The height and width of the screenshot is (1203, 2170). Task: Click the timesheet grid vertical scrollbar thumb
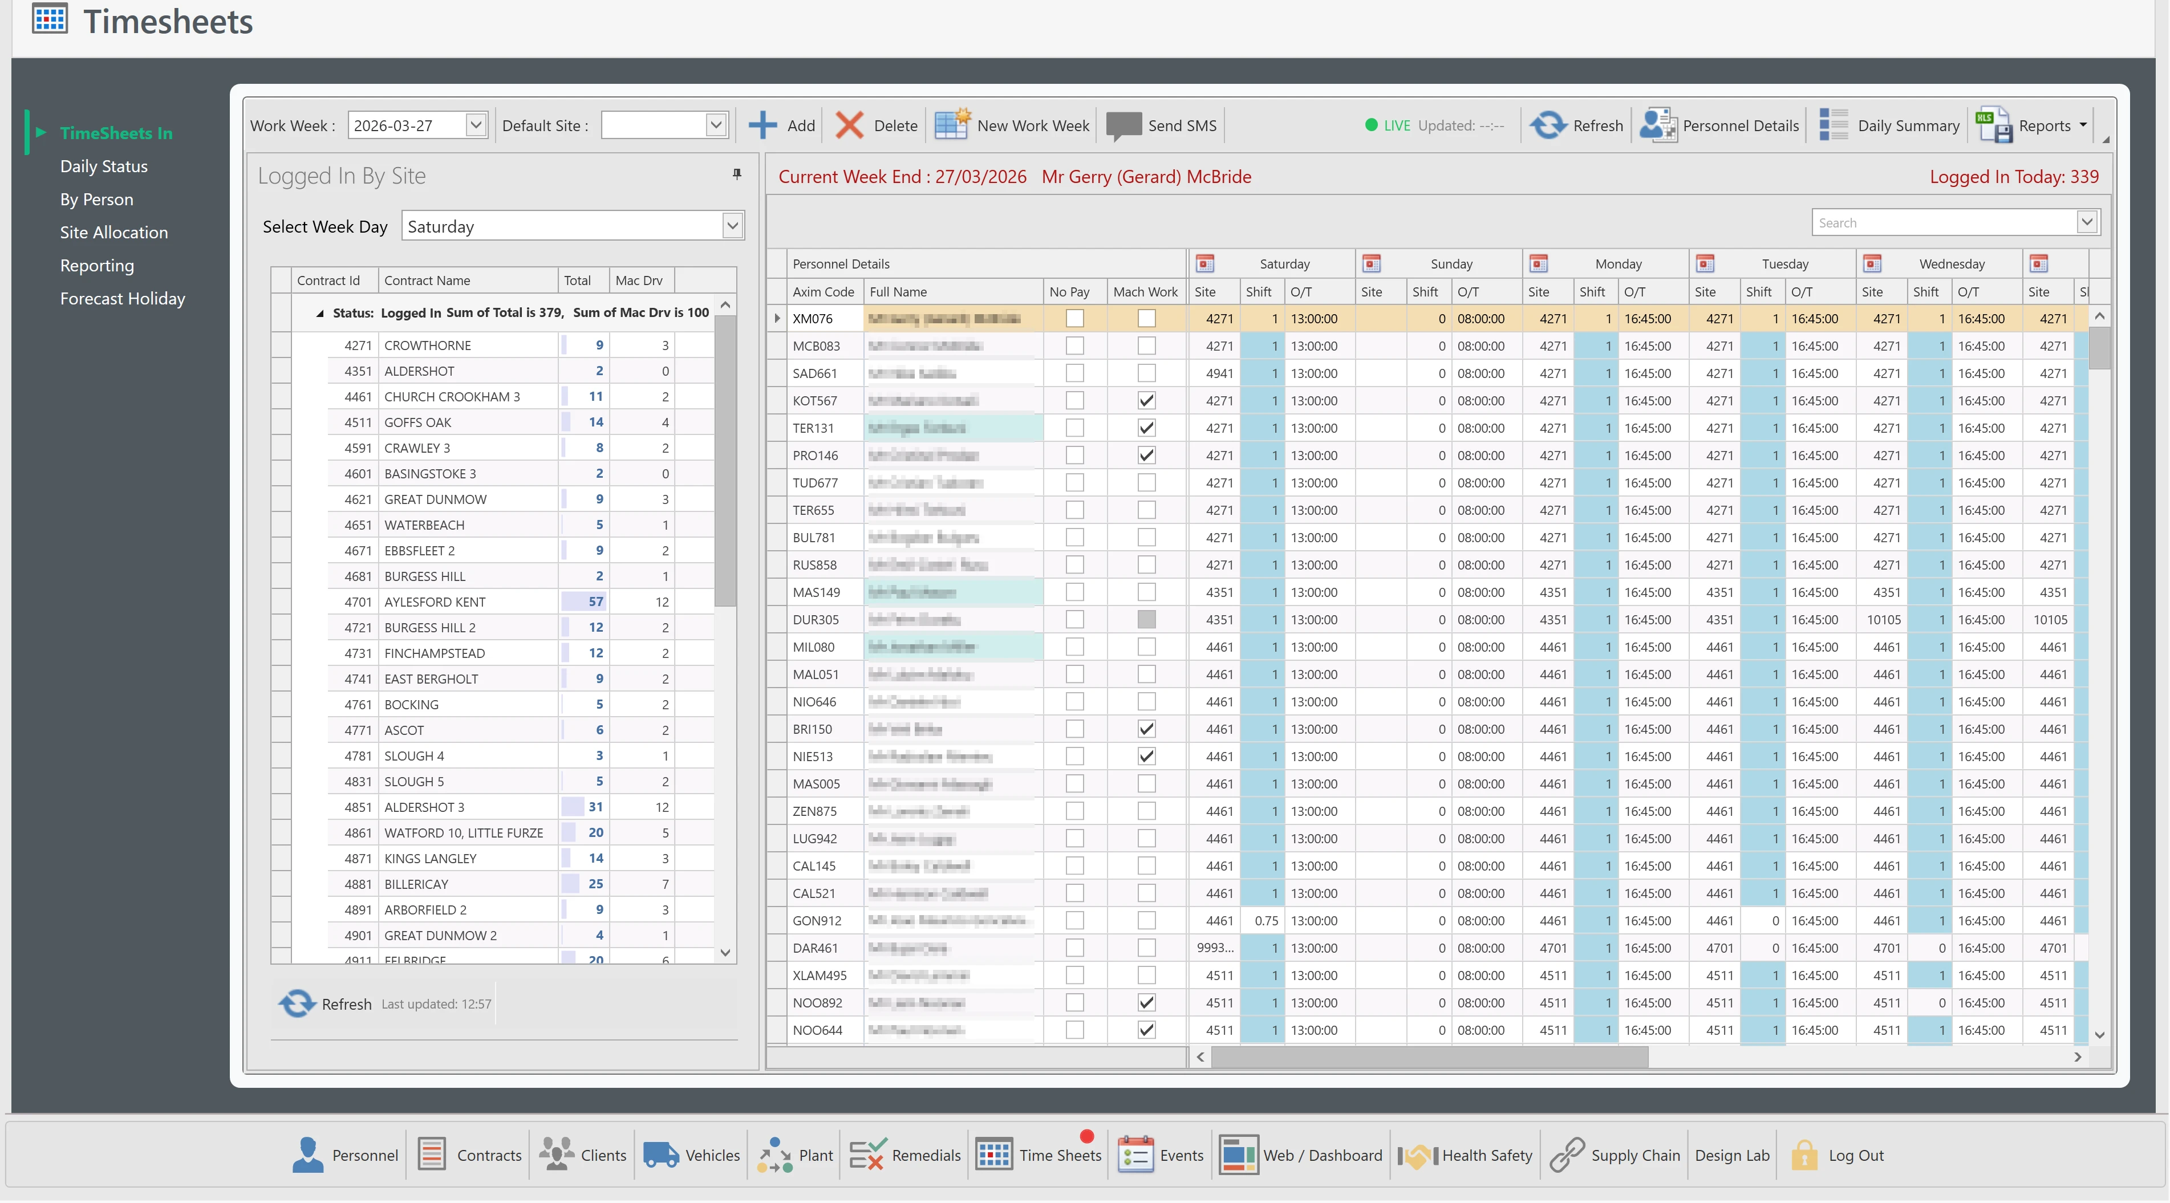[x=2100, y=347]
